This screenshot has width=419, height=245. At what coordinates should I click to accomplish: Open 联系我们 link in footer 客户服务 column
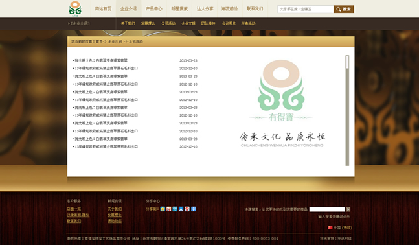(74, 221)
